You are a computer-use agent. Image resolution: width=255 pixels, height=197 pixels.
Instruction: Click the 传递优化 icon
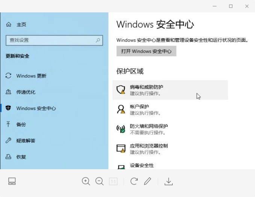(9, 92)
